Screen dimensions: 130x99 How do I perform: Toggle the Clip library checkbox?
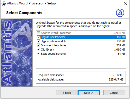click(x=38, y=49)
